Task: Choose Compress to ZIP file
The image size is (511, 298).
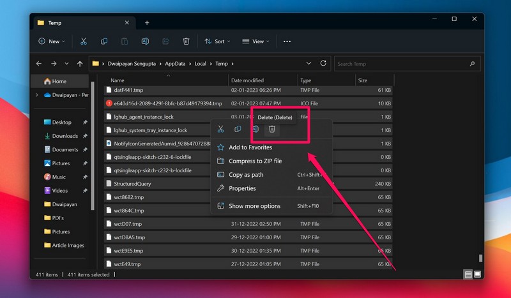Action: [255, 161]
